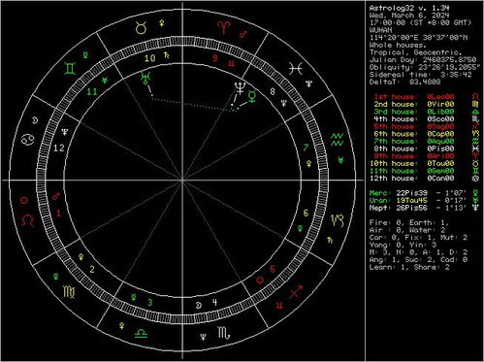This screenshot has width=484, height=362.
Task: Click the Uran position '19Tau45'
Action: (x=411, y=201)
